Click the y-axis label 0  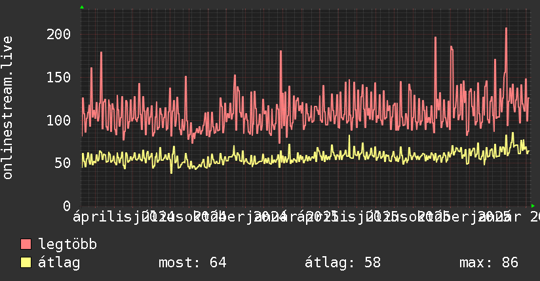coord(67,206)
